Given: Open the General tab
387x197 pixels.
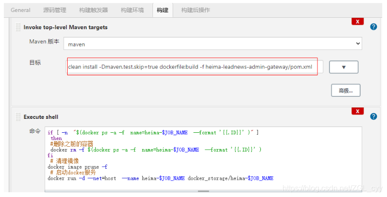Looking at the screenshot, I should tap(21, 10).
